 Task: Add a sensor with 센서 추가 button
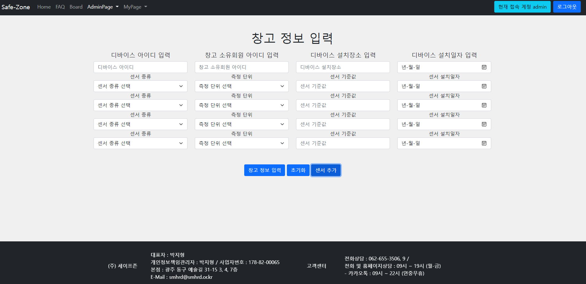click(x=326, y=170)
